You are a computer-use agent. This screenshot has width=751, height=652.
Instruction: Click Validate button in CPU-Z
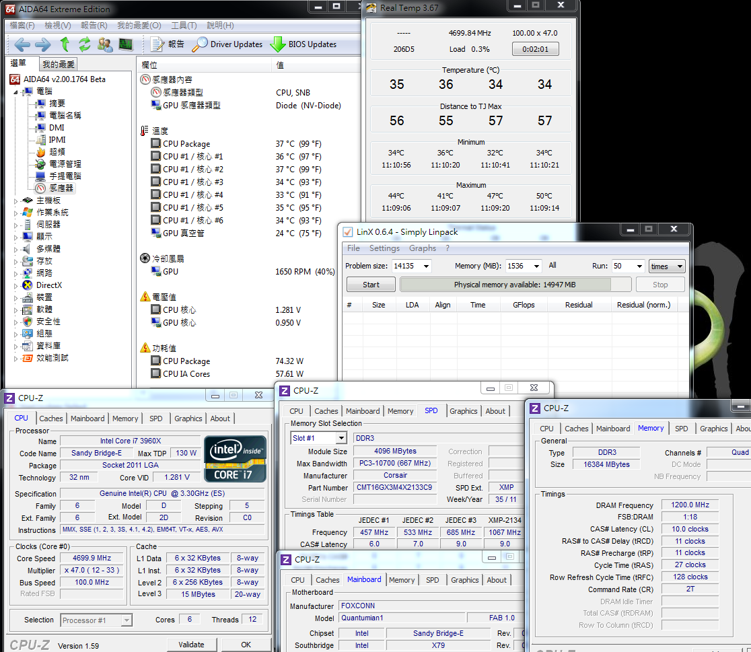pyautogui.click(x=191, y=645)
